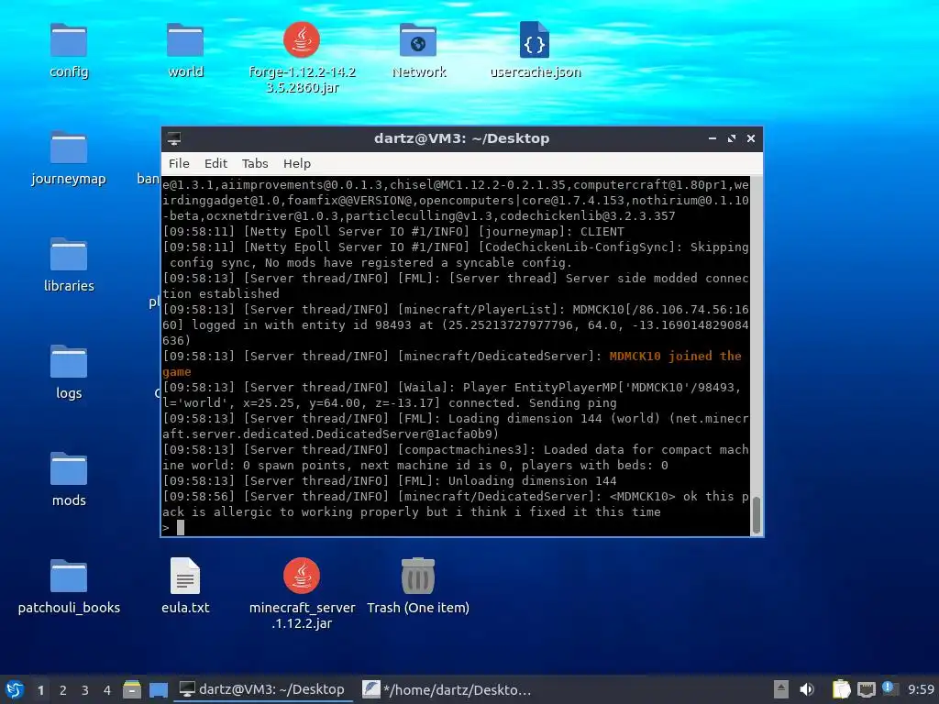
Task: Select the usercache.json file icon
Action: click(535, 40)
